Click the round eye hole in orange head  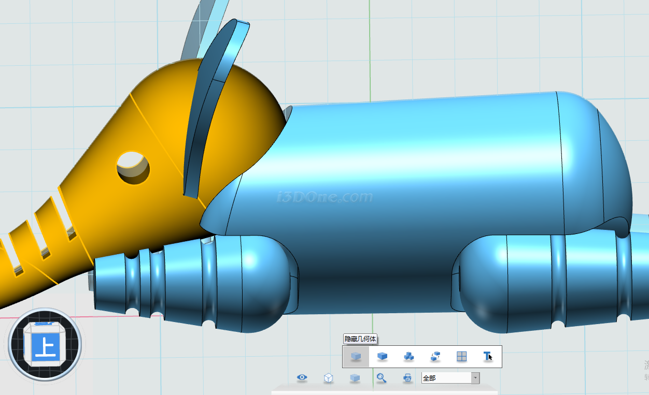tap(133, 167)
